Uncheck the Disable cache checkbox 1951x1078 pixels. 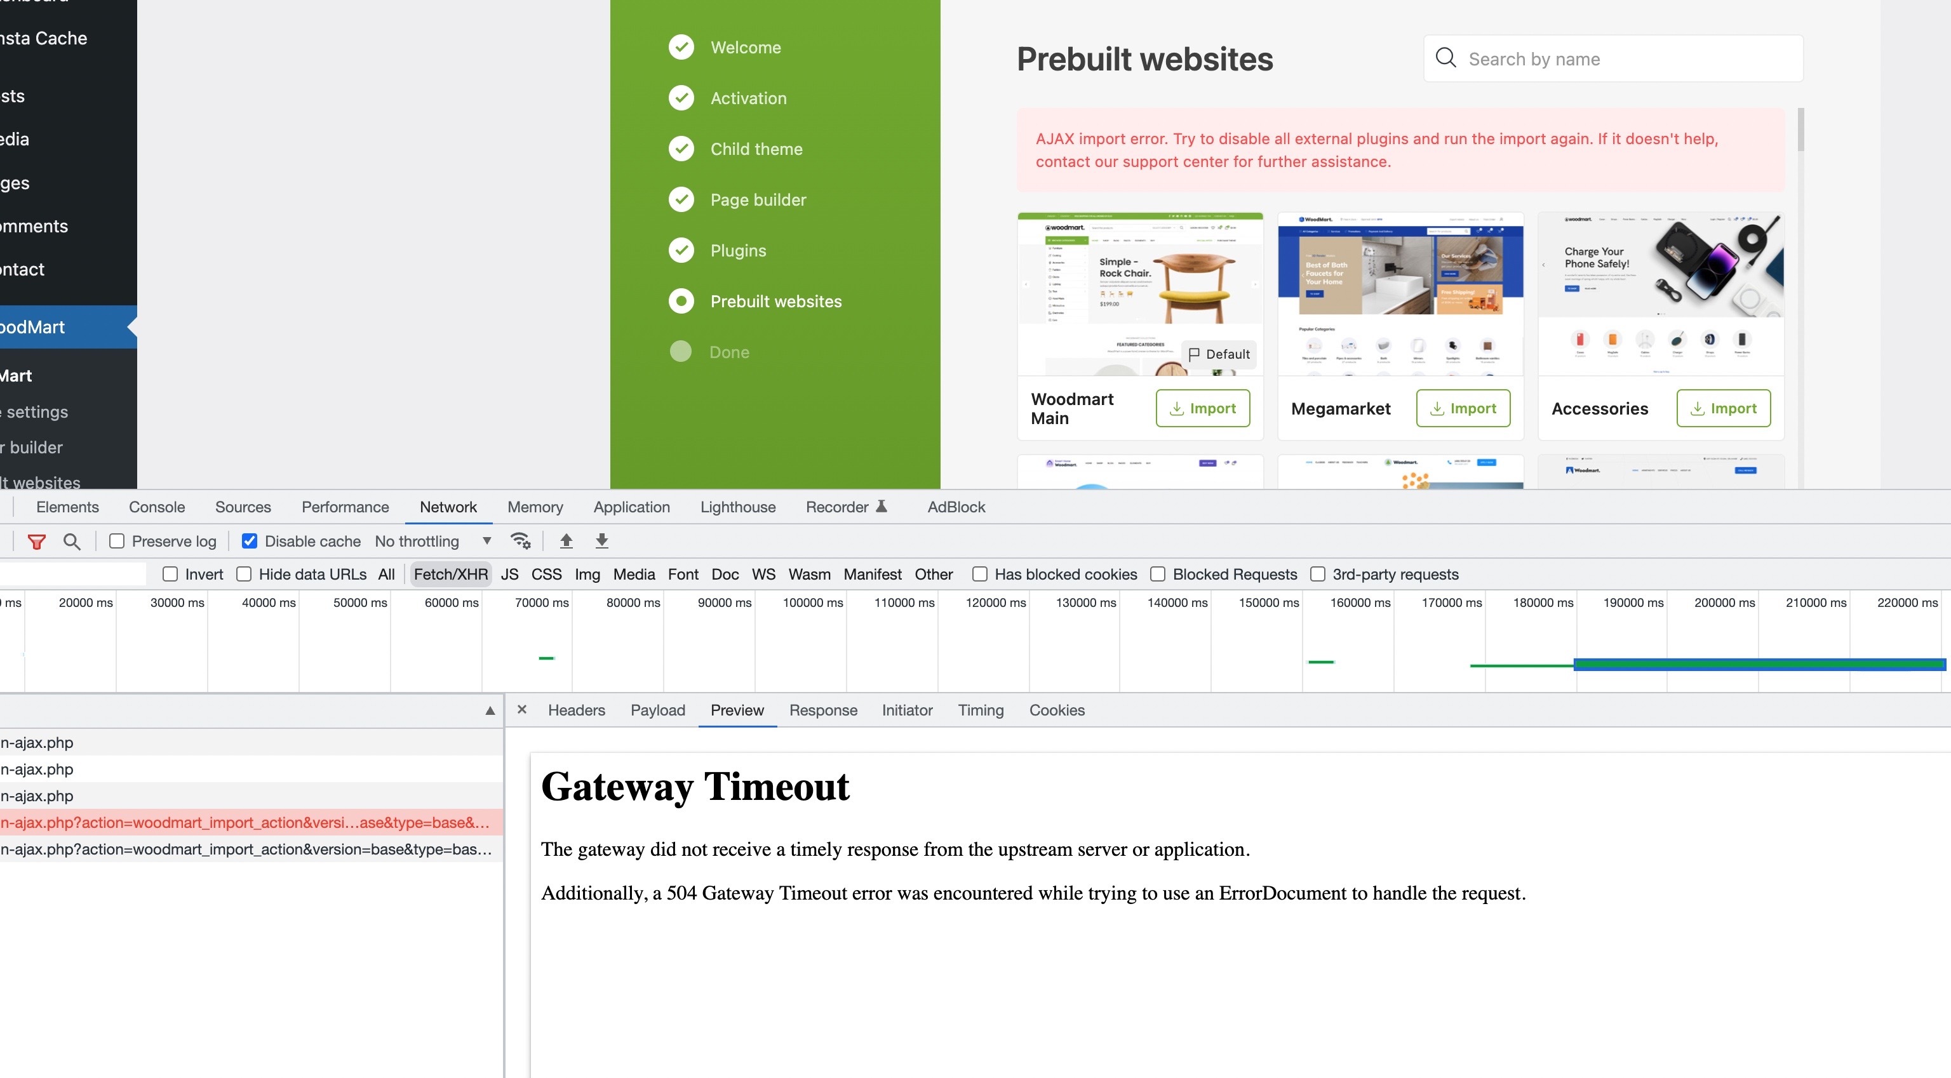pyautogui.click(x=249, y=542)
